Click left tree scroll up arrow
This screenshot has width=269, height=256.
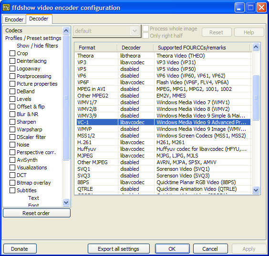66,30
